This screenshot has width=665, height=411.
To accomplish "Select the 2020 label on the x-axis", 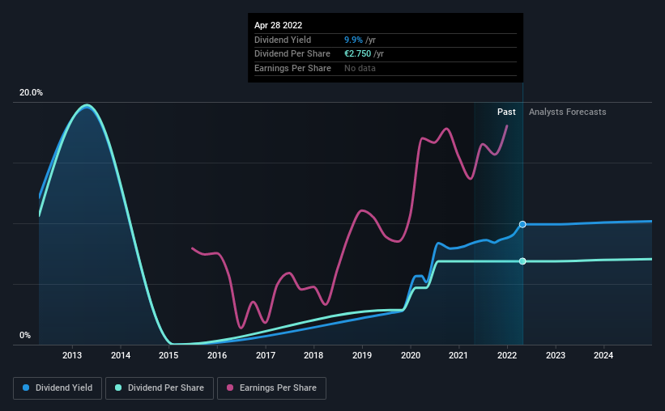I will click(411, 355).
